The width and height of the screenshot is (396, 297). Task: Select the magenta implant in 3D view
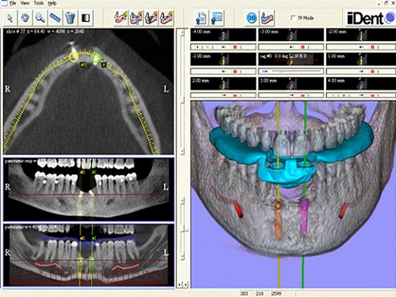pos(304,217)
